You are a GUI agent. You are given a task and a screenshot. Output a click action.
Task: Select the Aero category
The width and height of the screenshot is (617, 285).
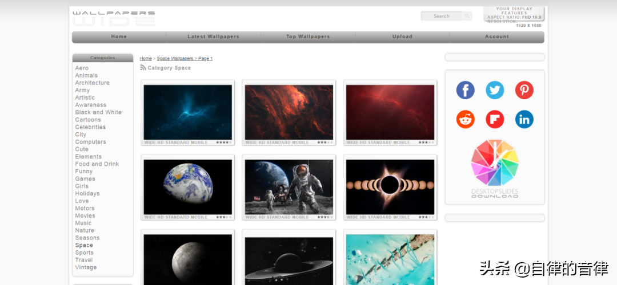click(82, 68)
